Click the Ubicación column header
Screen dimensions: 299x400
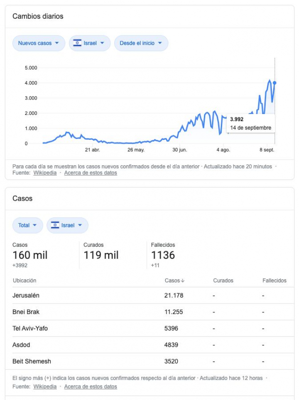click(25, 281)
